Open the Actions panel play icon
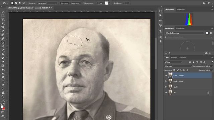Screen dimensions: 214x120 click(x=160, y=15)
